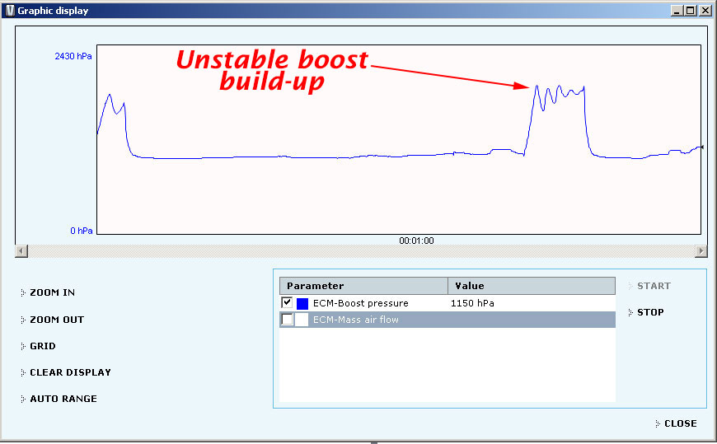Click the graph scrollbar right arrow
The height and width of the screenshot is (444, 717).
point(701,250)
